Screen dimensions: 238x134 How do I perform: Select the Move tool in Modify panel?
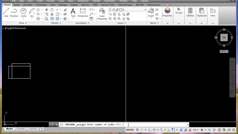click(46, 10)
